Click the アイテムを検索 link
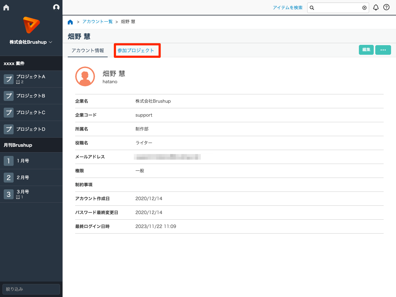 [288, 8]
